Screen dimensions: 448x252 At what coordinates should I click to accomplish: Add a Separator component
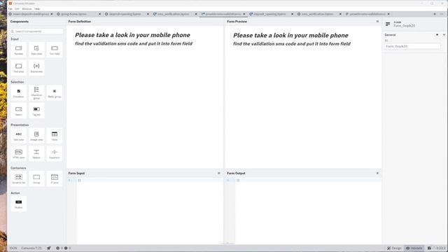[55, 154]
